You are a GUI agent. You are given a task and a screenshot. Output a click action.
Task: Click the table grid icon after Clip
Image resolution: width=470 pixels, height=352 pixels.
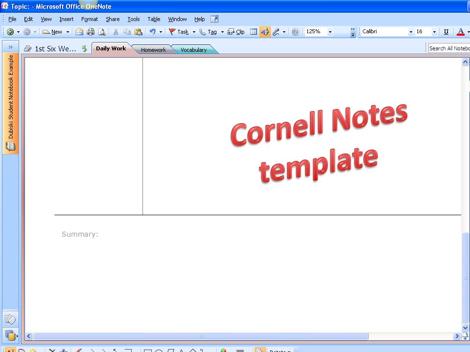pyautogui.click(x=254, y=32)
